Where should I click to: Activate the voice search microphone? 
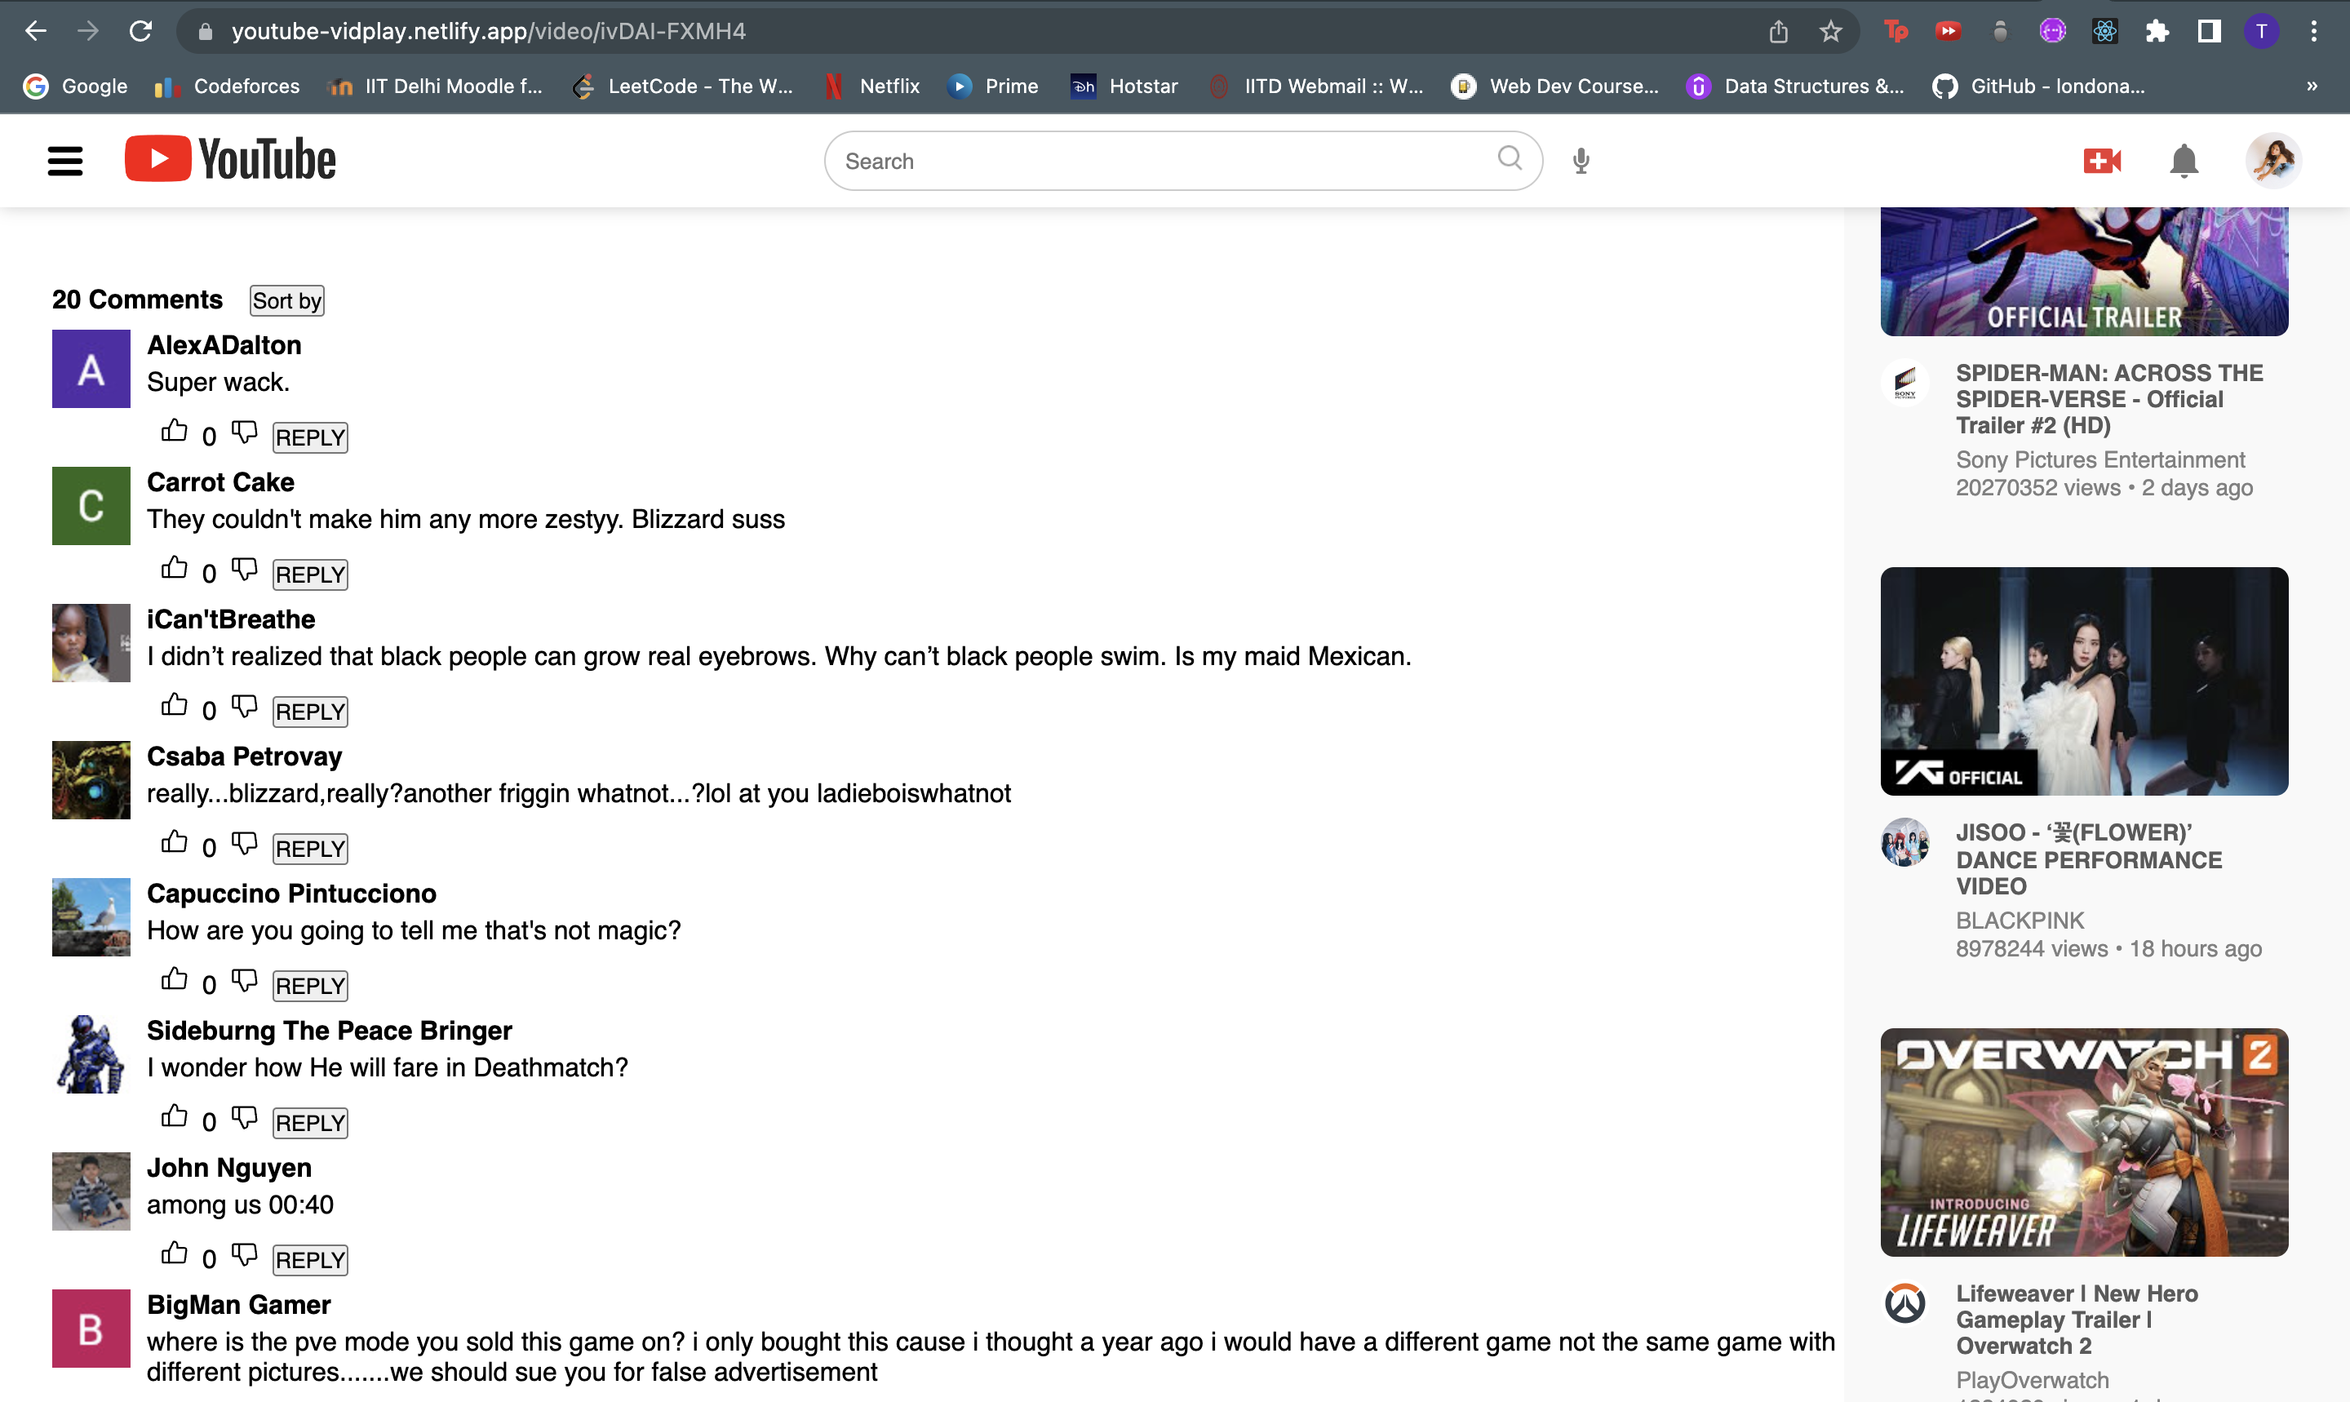pos(1581,161)
